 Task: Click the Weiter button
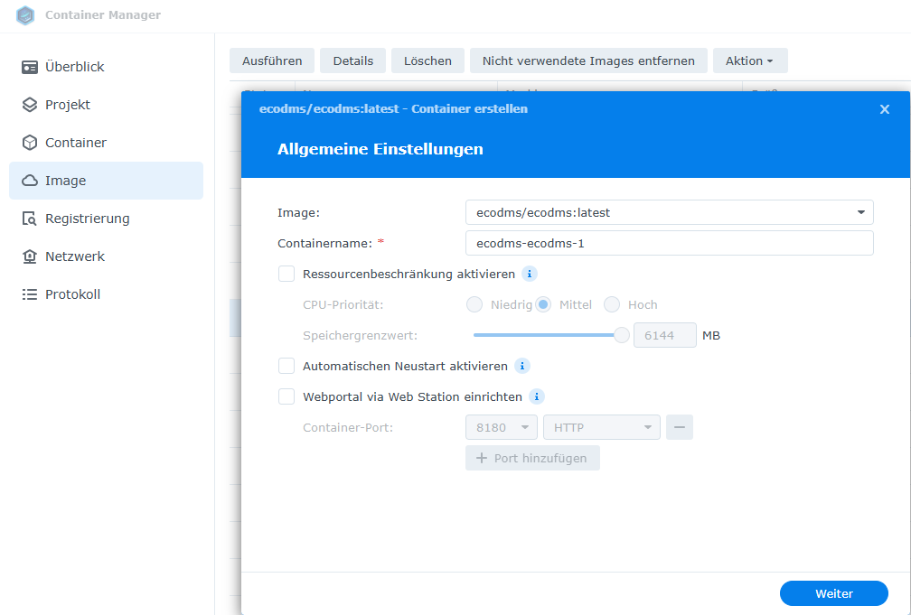[x=833, y=593]
